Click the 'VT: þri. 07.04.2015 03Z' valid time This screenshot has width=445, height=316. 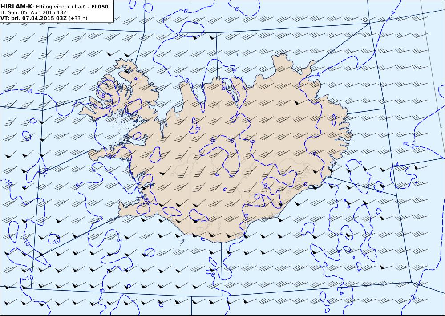tap(34, 18)
